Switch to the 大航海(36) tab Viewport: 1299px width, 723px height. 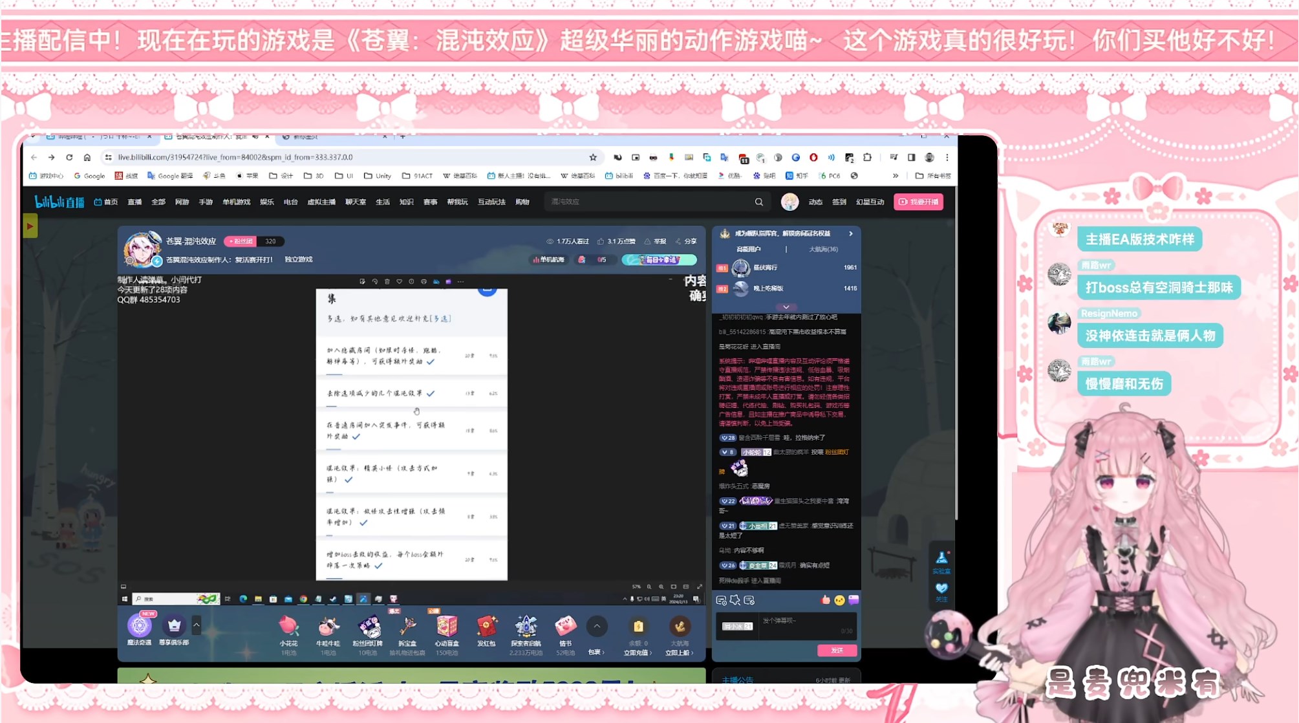click(823, 249)
